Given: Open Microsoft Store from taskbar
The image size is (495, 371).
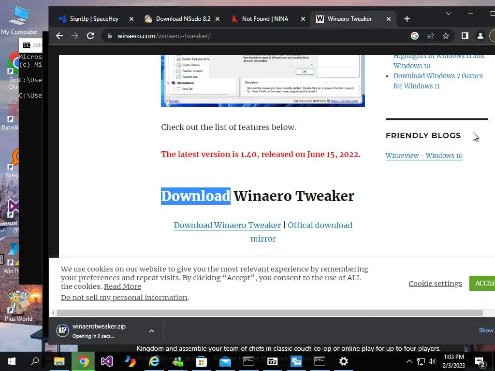Looking at the screenshot, I should point(201,361).
